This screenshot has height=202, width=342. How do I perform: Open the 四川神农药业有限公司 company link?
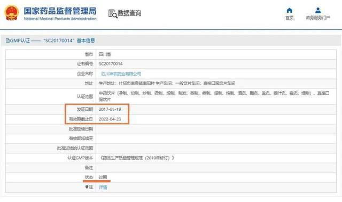[121, 74]
